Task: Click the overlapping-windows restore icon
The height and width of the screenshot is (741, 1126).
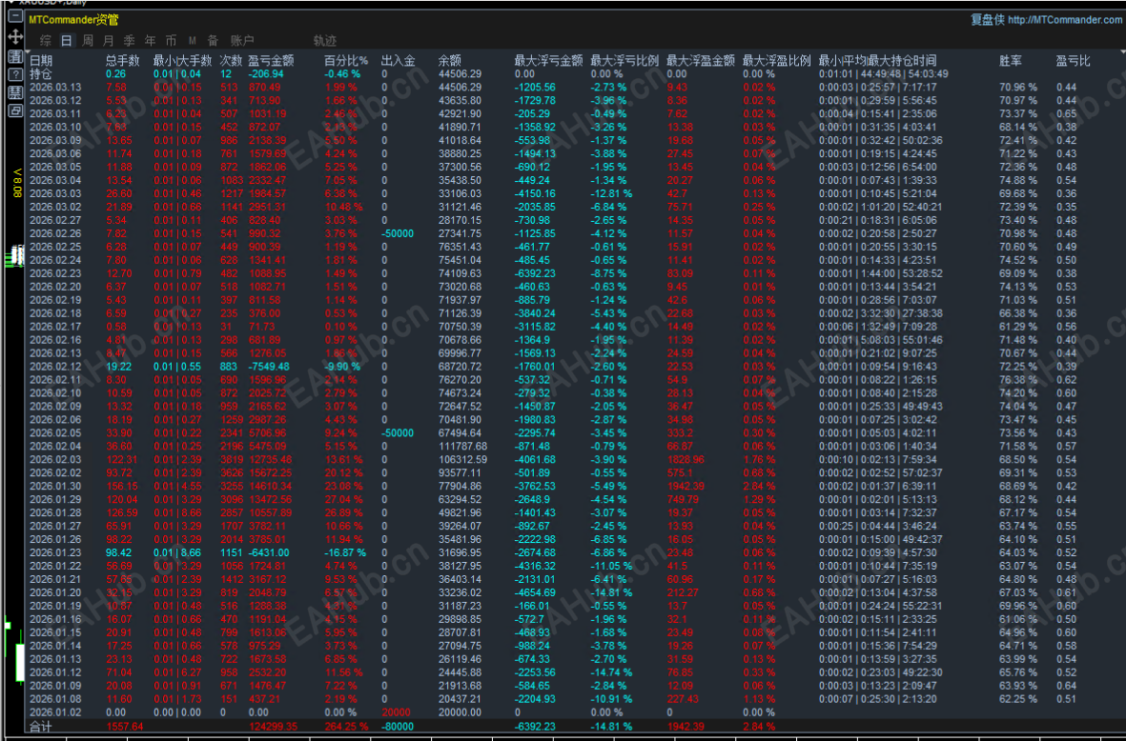Action: tap(14, 111)
